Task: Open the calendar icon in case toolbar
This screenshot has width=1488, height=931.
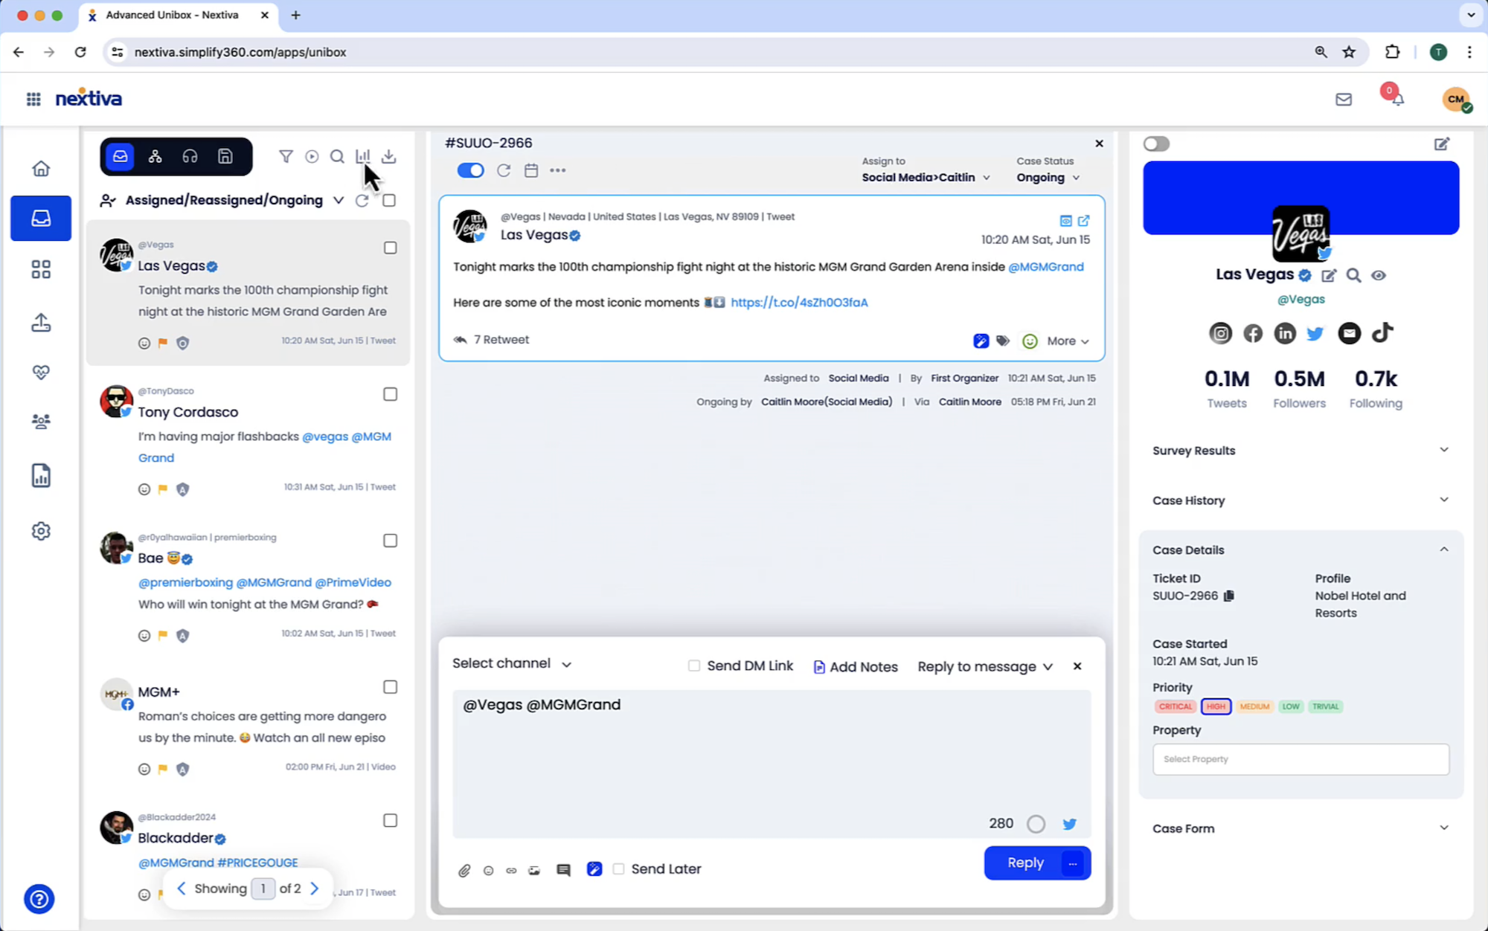Action: (x=531, y=170)
